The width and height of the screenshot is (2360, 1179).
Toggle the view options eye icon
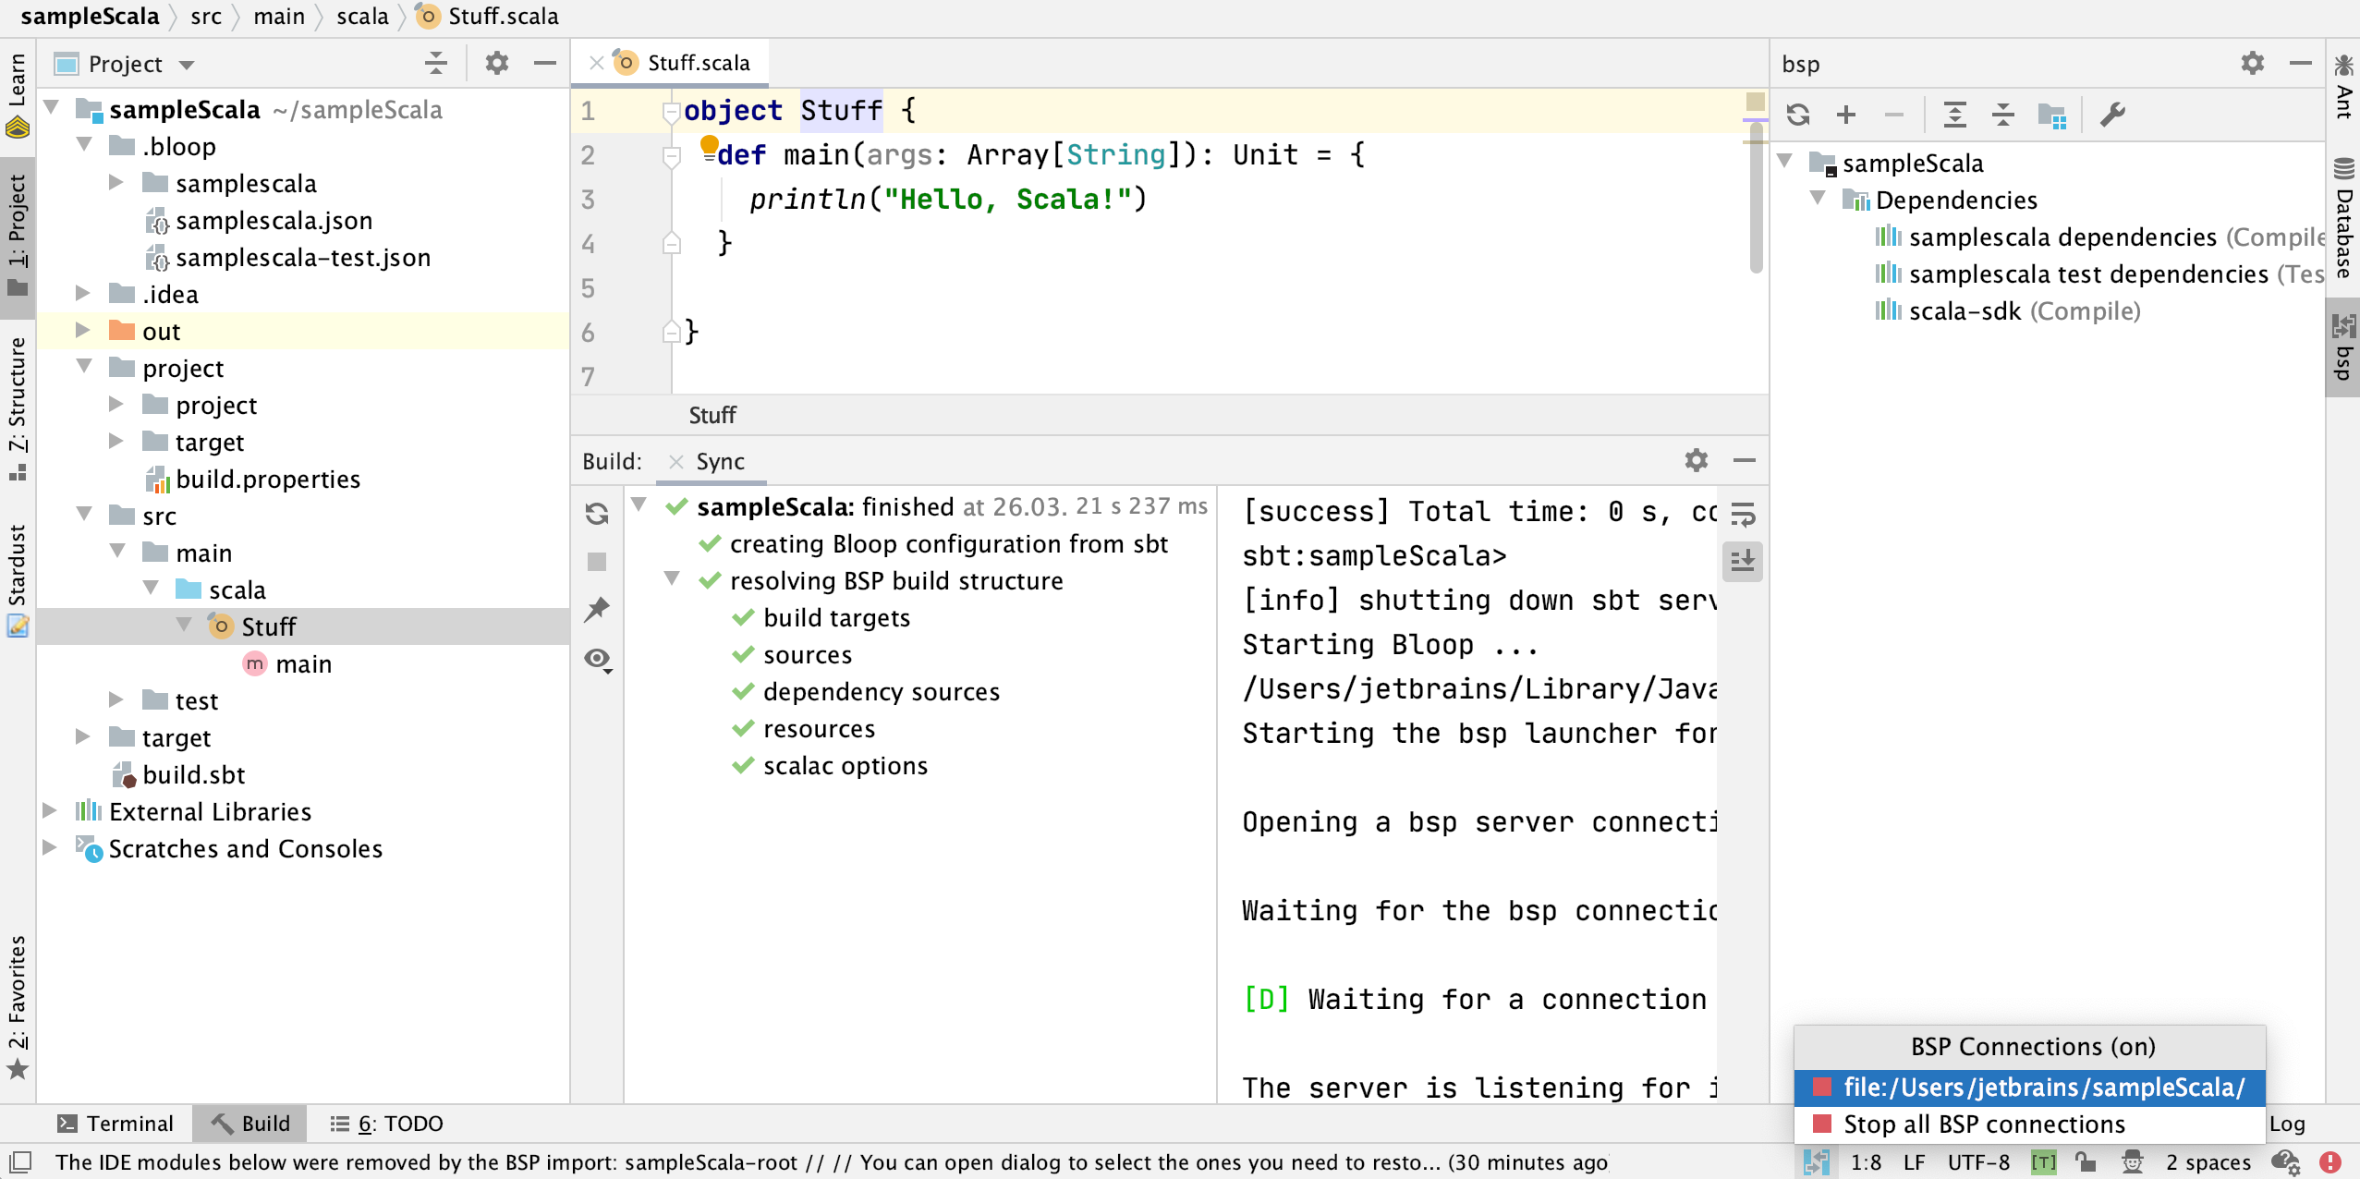pyautogui.click(x=597, y=659)
